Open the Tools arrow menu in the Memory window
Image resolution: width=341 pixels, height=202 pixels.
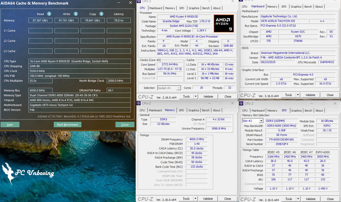[196, 199]
